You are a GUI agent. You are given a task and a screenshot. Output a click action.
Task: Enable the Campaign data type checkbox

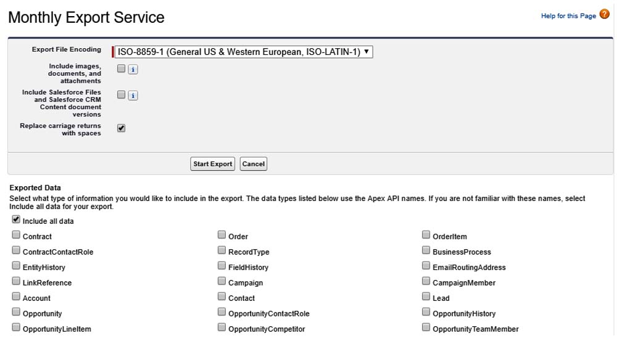[x=222, y=281]
